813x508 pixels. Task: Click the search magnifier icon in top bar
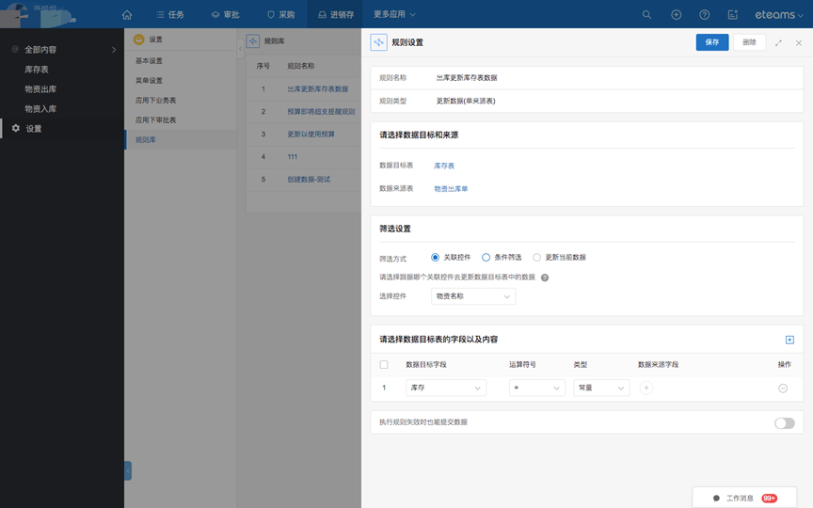(646, 15)
